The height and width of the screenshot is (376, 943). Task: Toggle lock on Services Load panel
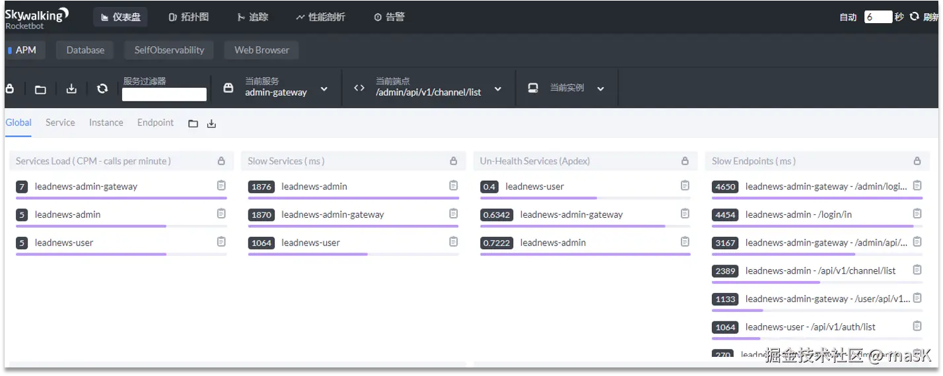tap(221, 161)
